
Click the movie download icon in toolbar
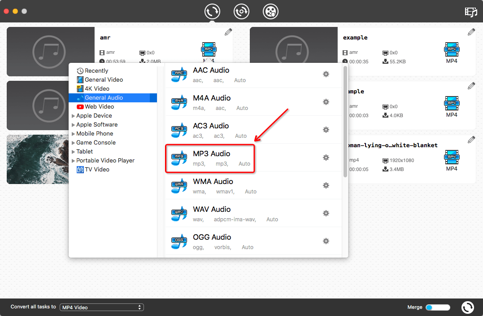[270, 11]
